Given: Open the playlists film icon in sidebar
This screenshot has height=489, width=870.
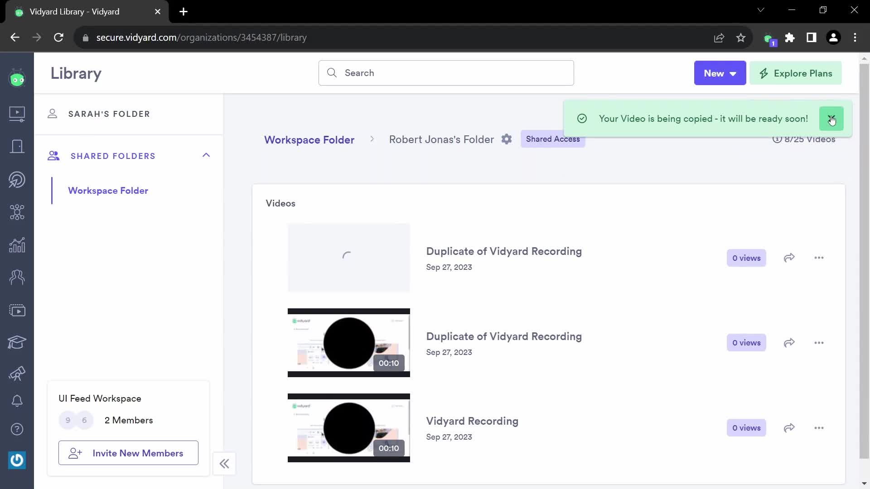Looking at the screenshot, I should (17, 311).
